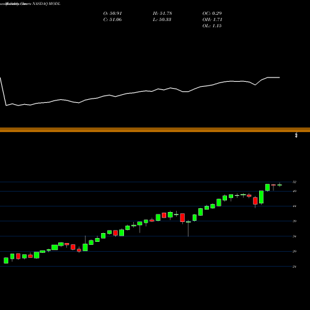Click the end of the white line chart
This screenshot has height=310, width=310.
pyautogui.click(x=279, y=77)
